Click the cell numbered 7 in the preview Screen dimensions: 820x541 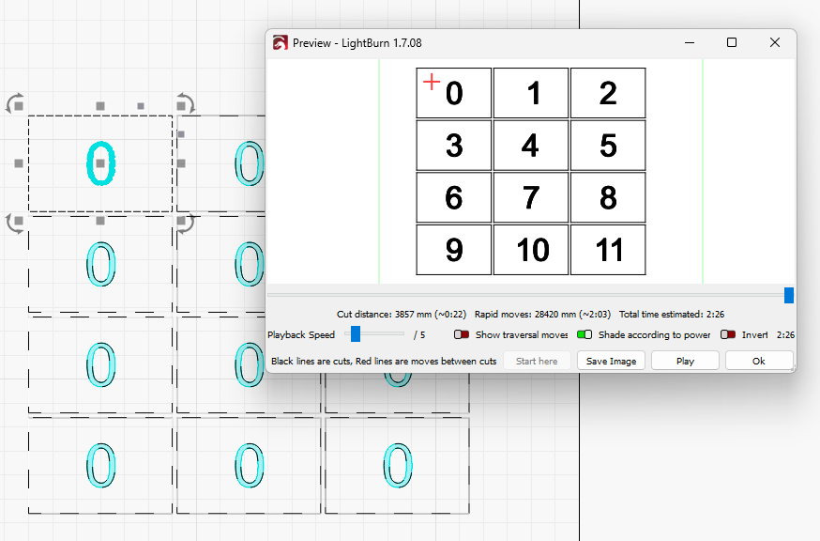click(531, 198)
